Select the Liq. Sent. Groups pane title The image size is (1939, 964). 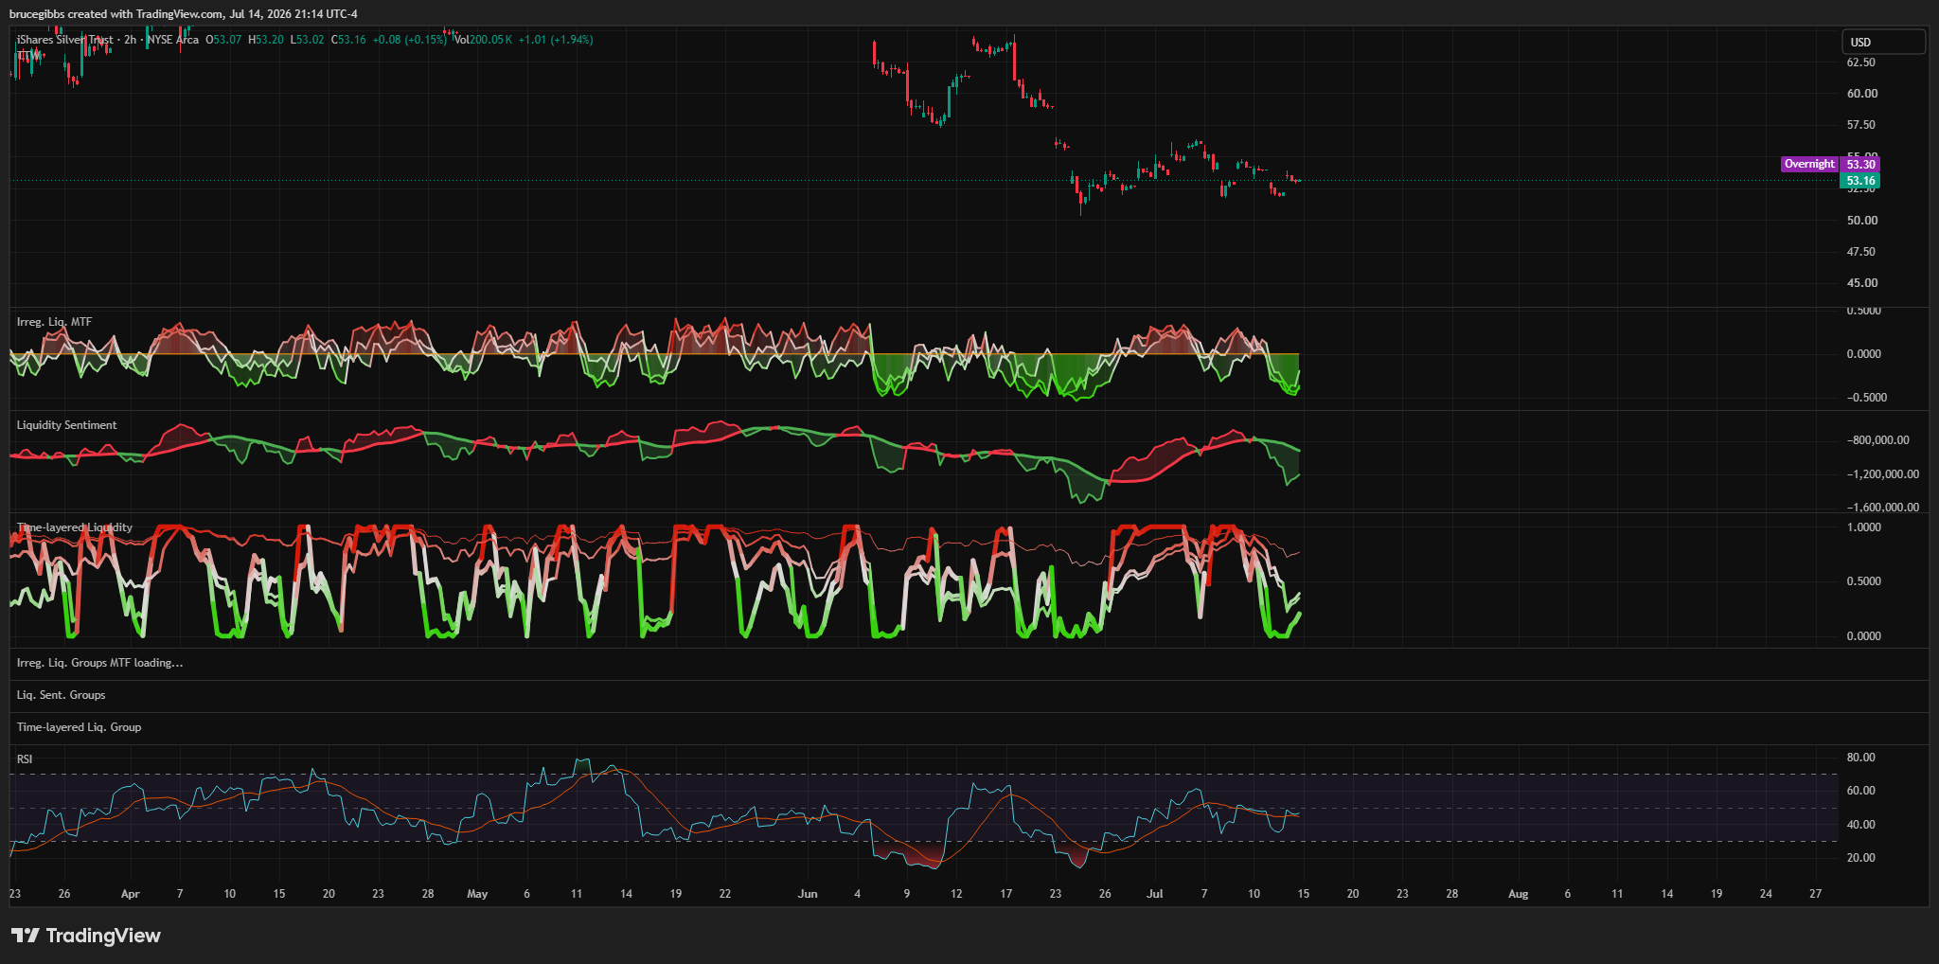point(62,695)
